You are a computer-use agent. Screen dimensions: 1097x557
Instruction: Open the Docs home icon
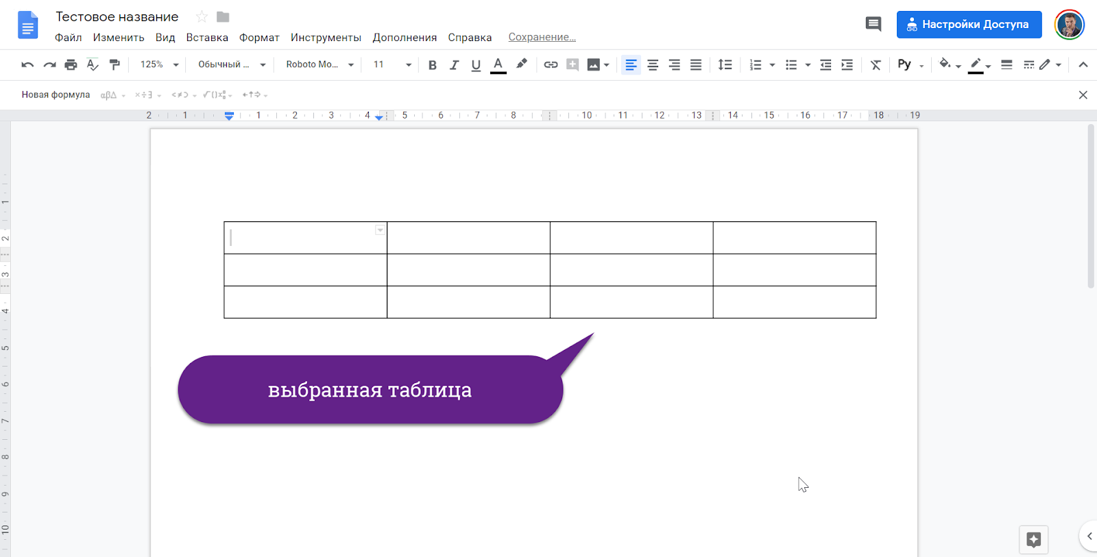[x=27, y=25]
